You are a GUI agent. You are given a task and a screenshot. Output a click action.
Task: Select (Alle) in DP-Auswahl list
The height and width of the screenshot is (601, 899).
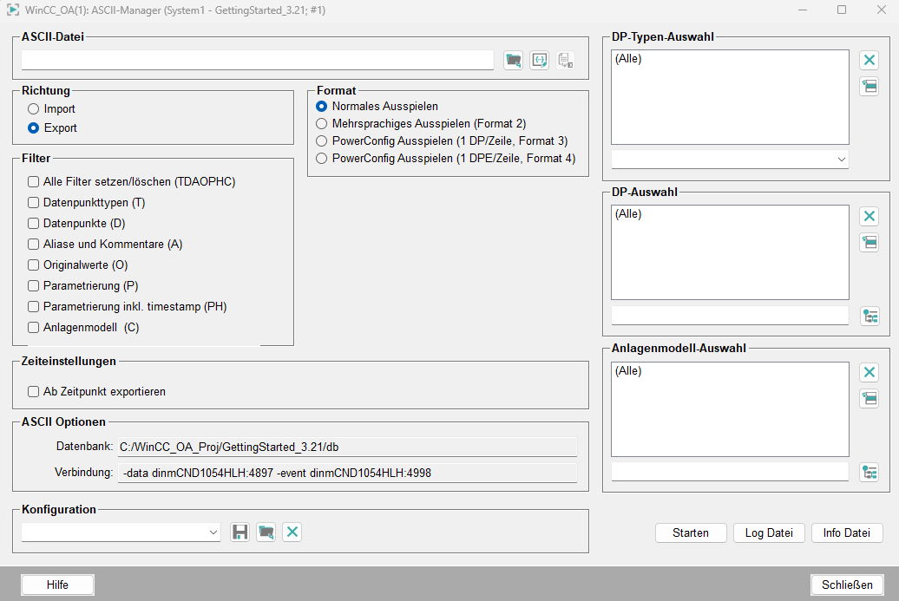[628, 214]
